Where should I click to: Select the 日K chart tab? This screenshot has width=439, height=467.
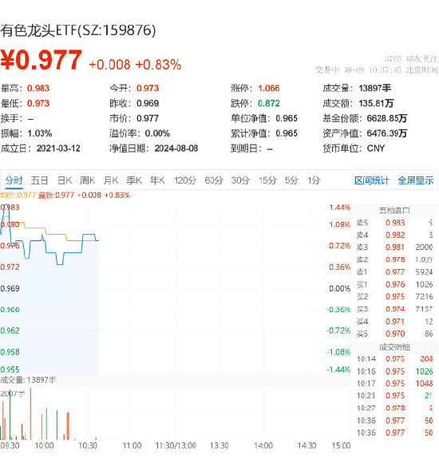65,180
